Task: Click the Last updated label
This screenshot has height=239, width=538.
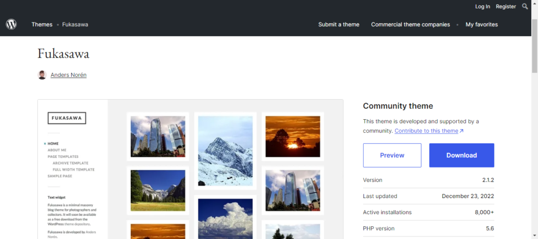Action: [380, 196]
